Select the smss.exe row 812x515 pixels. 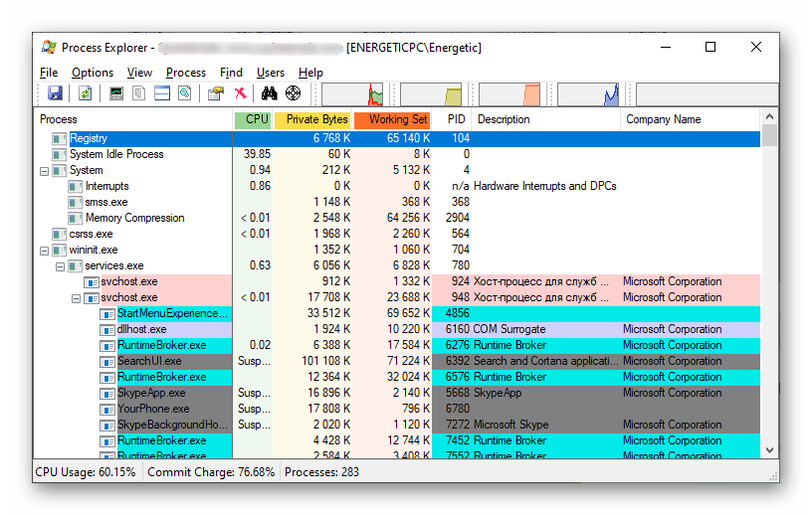coord(397,203)
